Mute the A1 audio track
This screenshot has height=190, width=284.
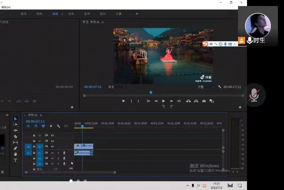(x=52, y=153)
